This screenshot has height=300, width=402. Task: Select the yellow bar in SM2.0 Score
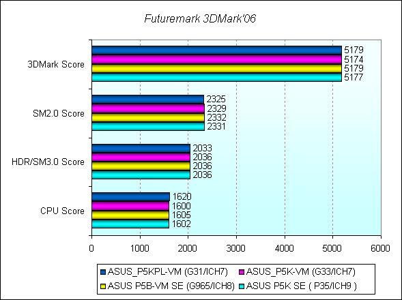pos(148,117)
